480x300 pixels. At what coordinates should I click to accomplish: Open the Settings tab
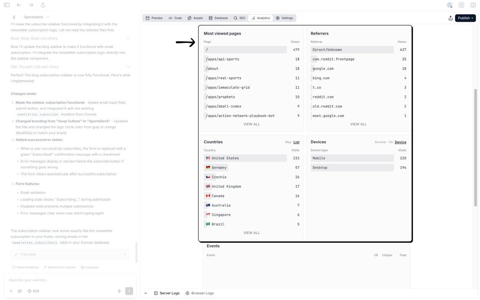(284, 18)
